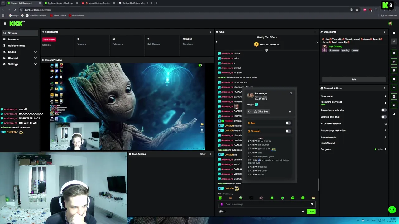399x224 pixels.
Task: Bookmark this page with the star icon
Action: [357, 10]
